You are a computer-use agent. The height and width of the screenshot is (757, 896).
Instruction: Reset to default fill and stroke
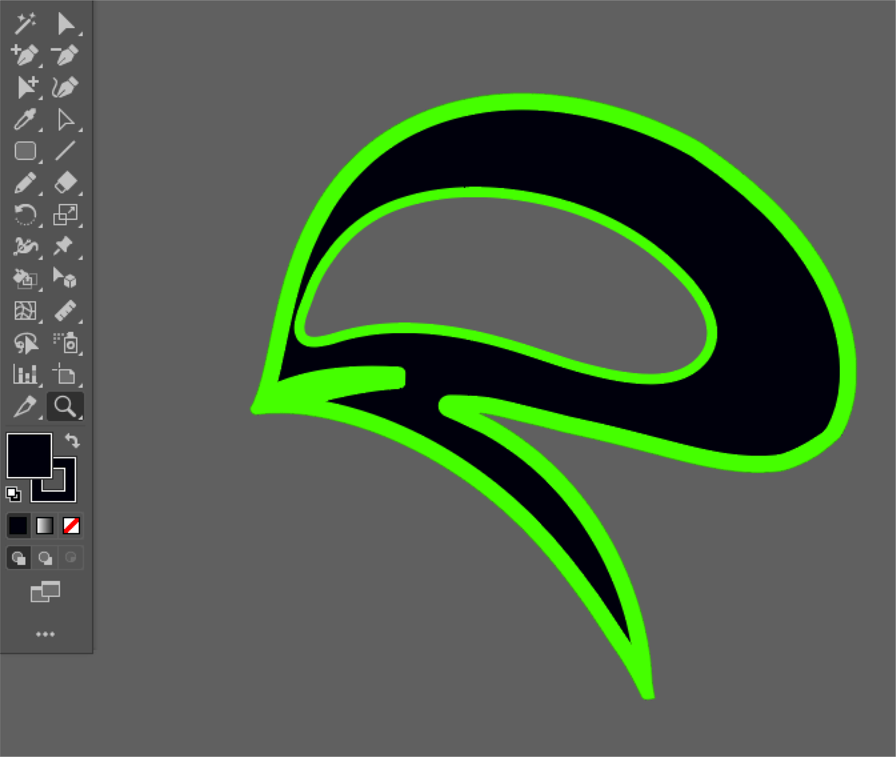pyautogui.click(x=13, y=494)
